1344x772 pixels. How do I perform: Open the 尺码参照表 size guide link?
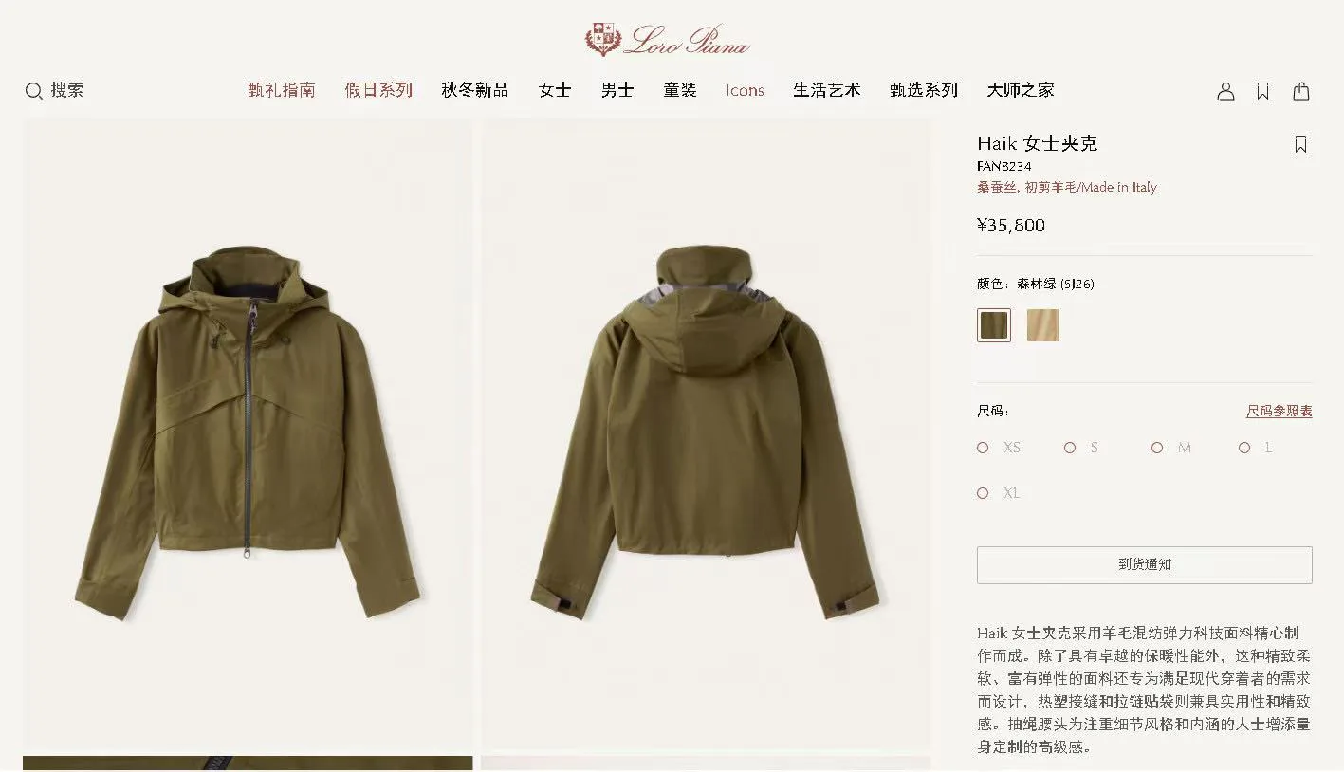tap(1280, 411)
